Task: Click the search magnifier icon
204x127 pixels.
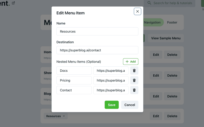Action: coord(149,3)
